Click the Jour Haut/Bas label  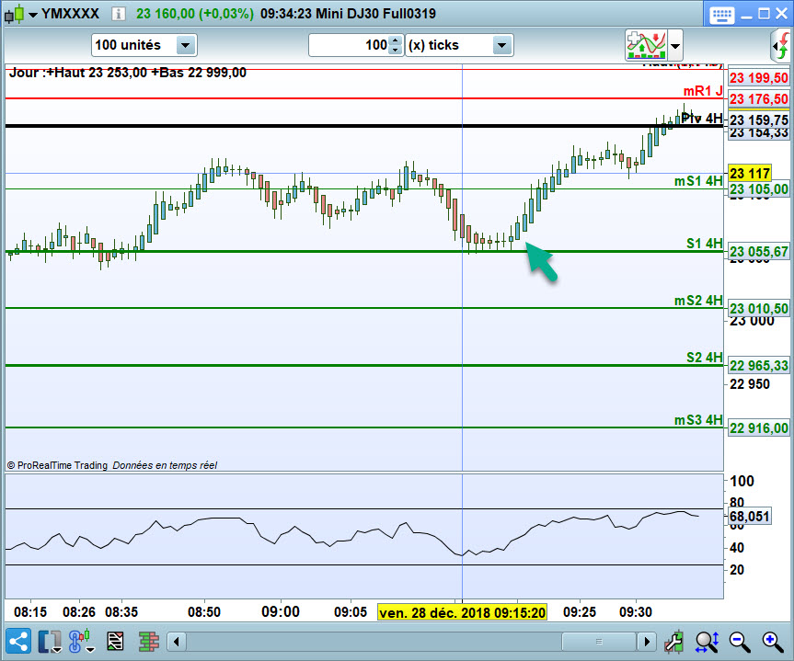coord(128,73)
